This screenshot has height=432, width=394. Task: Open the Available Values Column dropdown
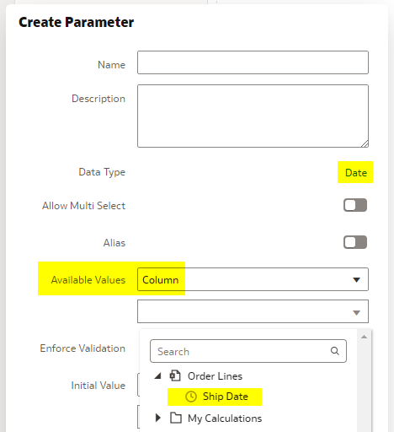point(253,279)
